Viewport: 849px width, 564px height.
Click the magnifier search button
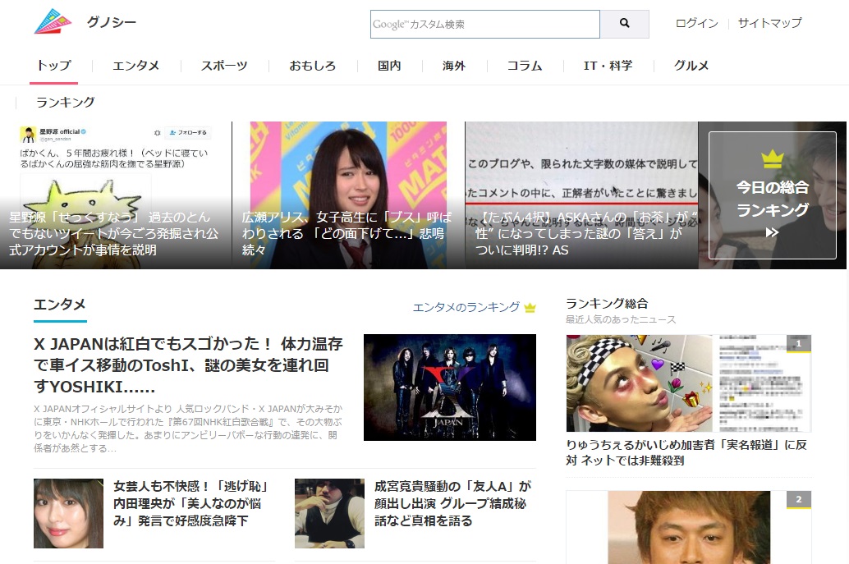[624, 24]
